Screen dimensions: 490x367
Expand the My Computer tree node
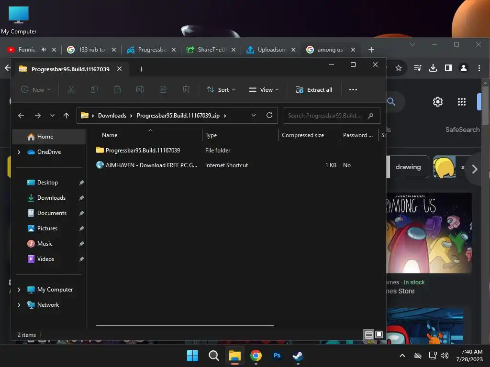pos(19,290)
